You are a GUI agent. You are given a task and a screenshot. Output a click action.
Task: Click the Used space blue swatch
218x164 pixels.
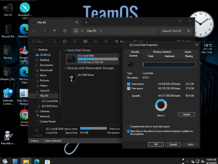(x=129, y=84)
